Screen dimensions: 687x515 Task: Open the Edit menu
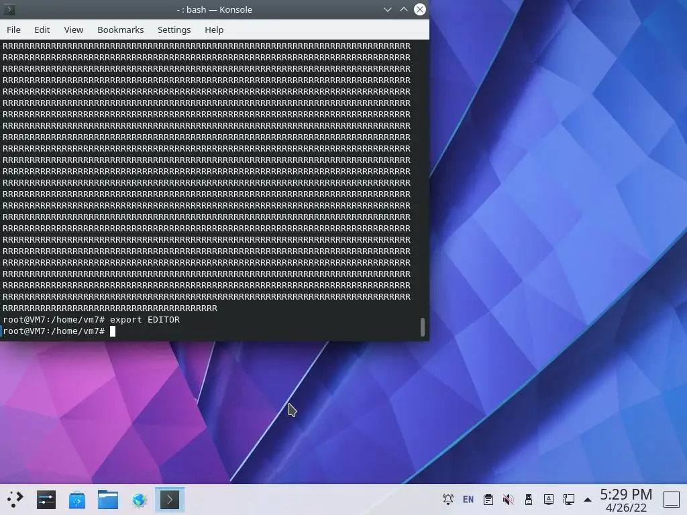[42, 30]
